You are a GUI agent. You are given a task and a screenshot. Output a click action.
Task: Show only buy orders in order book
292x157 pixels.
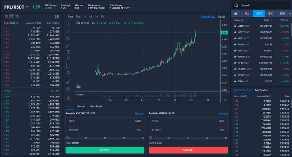click(x=17, y=17)
